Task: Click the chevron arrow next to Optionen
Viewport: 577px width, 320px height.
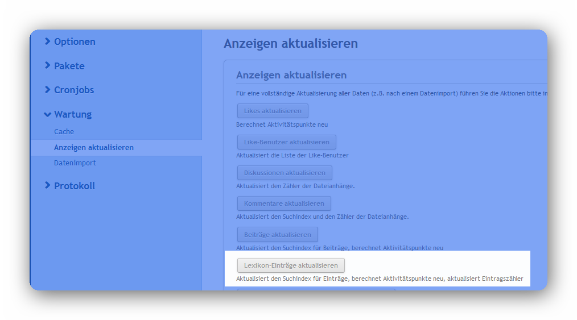Action: pyautogui.click(x=48, y=41)
